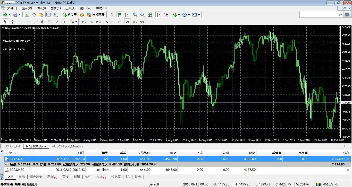Zoom in on the chart

pos(135,15)
